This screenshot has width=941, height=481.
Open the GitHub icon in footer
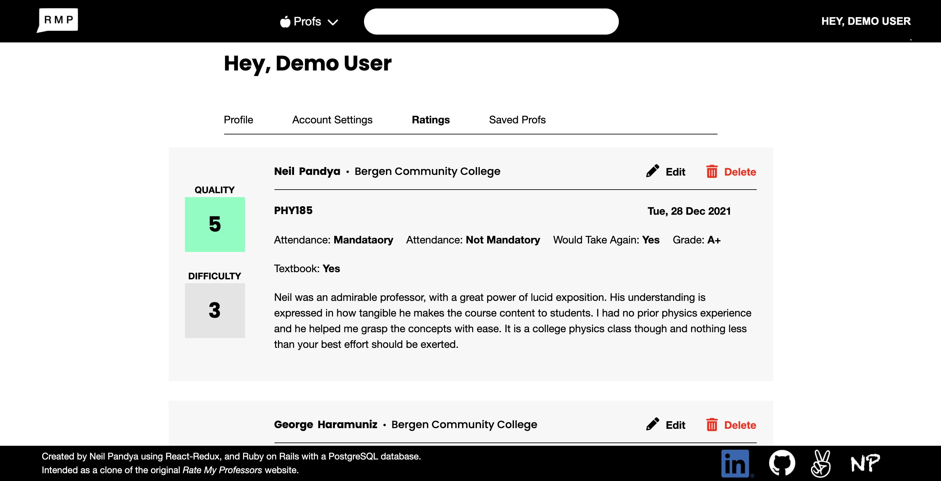click(x=782, y=463)
